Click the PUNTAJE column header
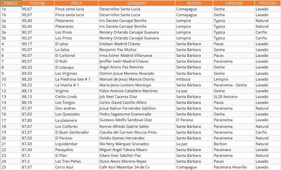281x170 pixels. 38,3
